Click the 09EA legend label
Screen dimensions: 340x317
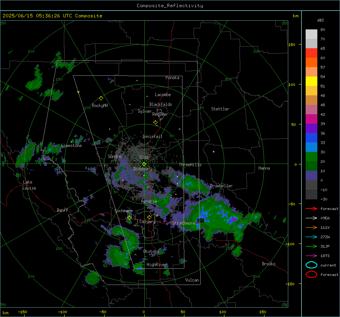click(325, 218)
